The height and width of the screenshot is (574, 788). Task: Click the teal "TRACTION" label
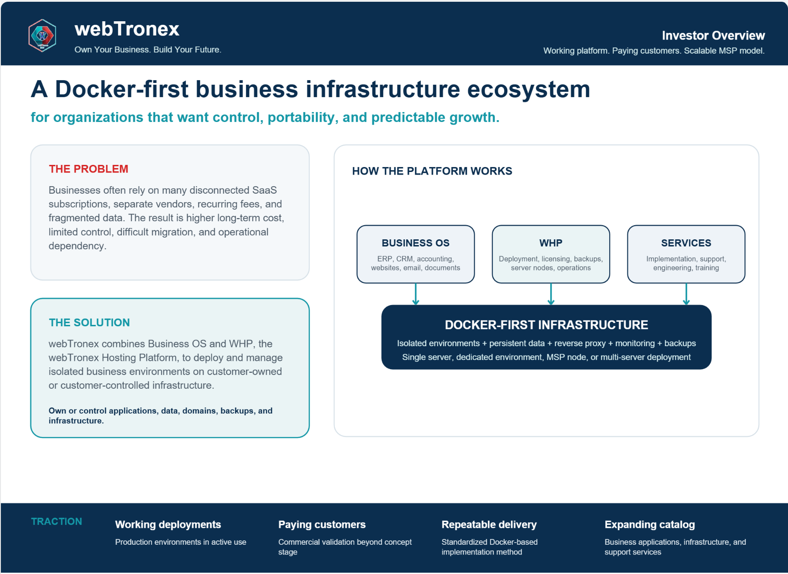pos(56,521)
